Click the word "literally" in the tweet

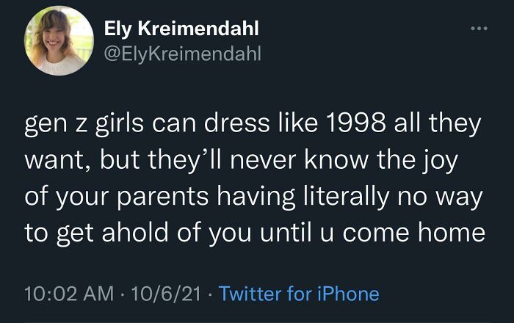click(347, 197)
